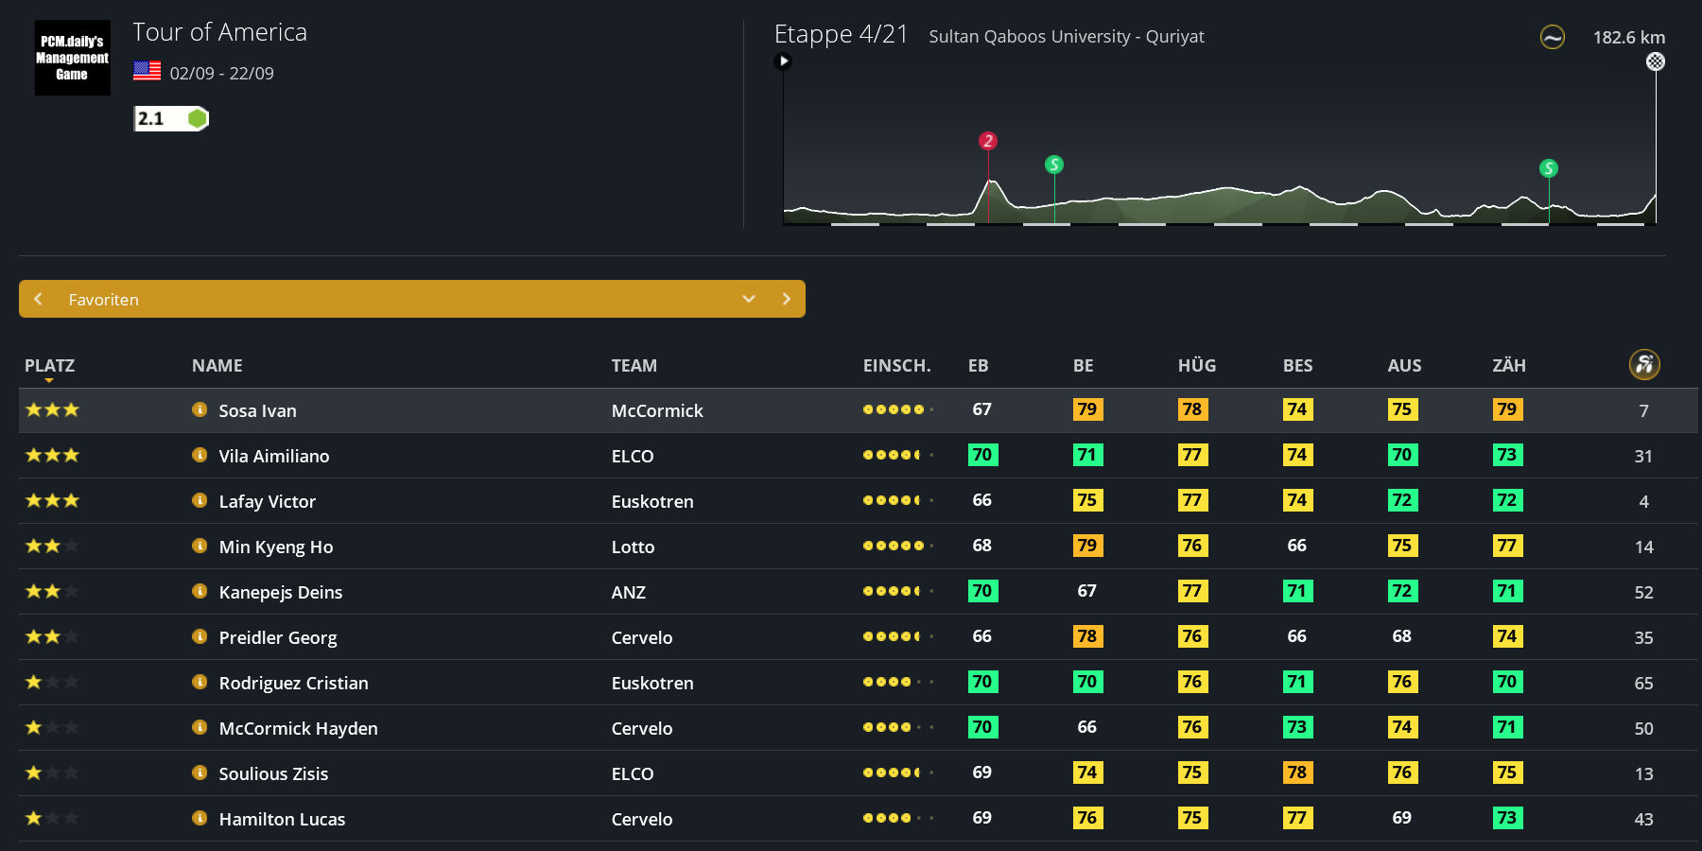
Task: Sort by PLATZ column header
Action: click(x=49, y=366)
